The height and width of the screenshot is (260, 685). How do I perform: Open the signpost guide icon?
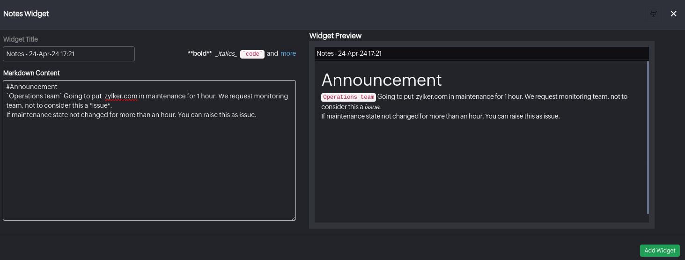(x=654, y=14)
